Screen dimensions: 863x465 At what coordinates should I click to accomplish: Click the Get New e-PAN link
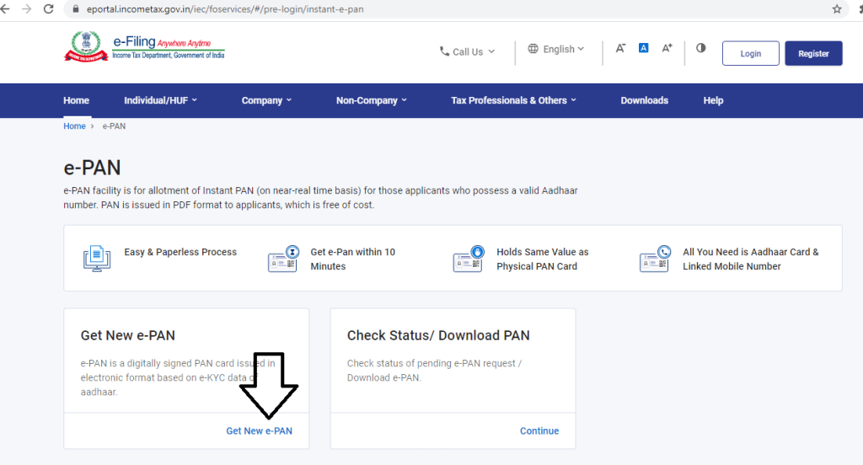coord(260,430)
